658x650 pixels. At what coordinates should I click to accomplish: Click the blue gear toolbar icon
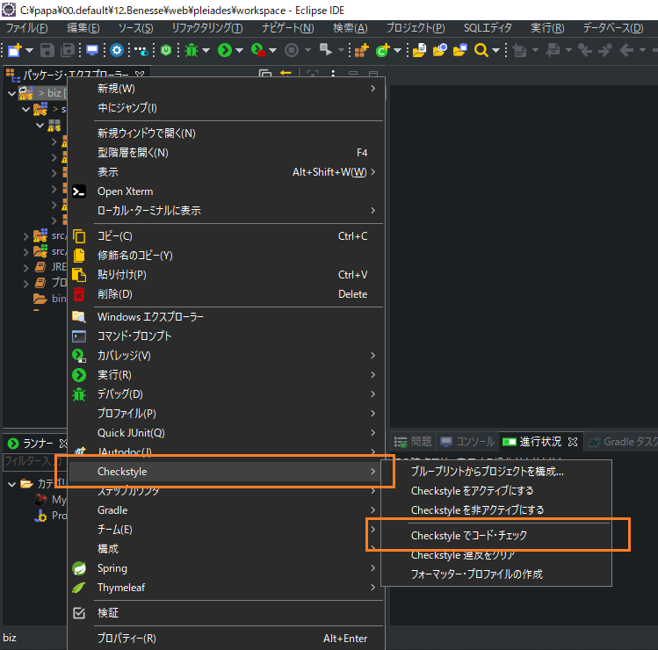(x=117, y=50)
